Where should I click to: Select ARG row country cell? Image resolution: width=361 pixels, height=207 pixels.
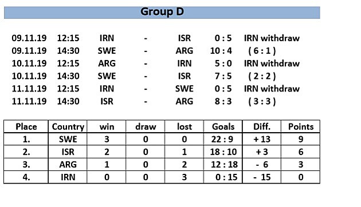68,165
